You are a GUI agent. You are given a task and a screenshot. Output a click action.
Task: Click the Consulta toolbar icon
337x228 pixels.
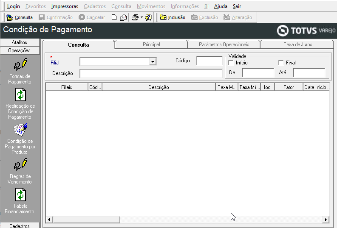10,17
